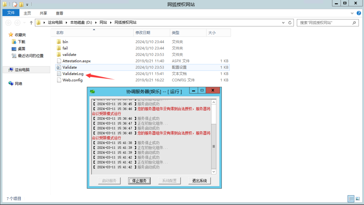Expand the address bar history dropdown
The width and height of the screenshot is (364, 205).
[x=283, y=23]
